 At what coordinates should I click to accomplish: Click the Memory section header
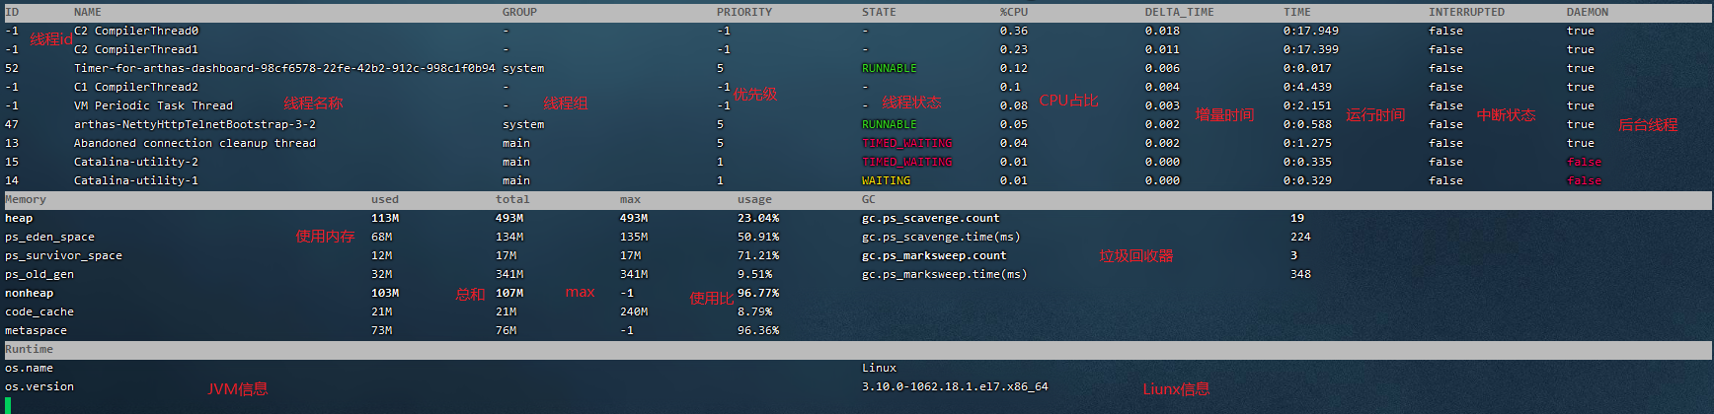tap(26, 199)
